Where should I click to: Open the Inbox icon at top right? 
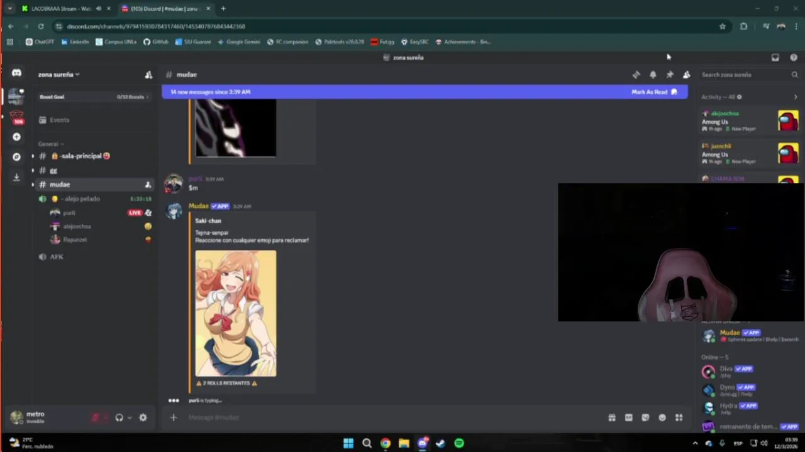point(775,58)
